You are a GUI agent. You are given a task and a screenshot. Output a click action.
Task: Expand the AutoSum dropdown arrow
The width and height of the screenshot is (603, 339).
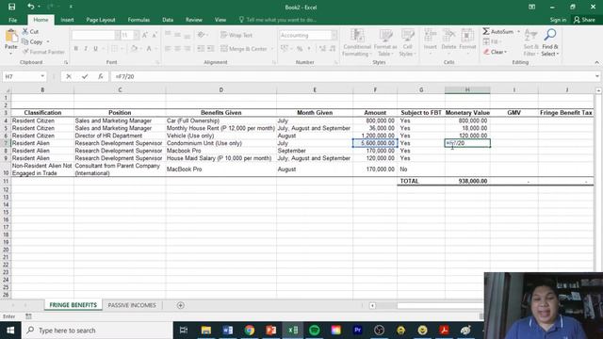coord(518,31)
